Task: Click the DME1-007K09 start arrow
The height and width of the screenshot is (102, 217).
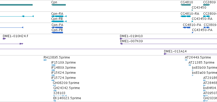Action: point(121,44)
